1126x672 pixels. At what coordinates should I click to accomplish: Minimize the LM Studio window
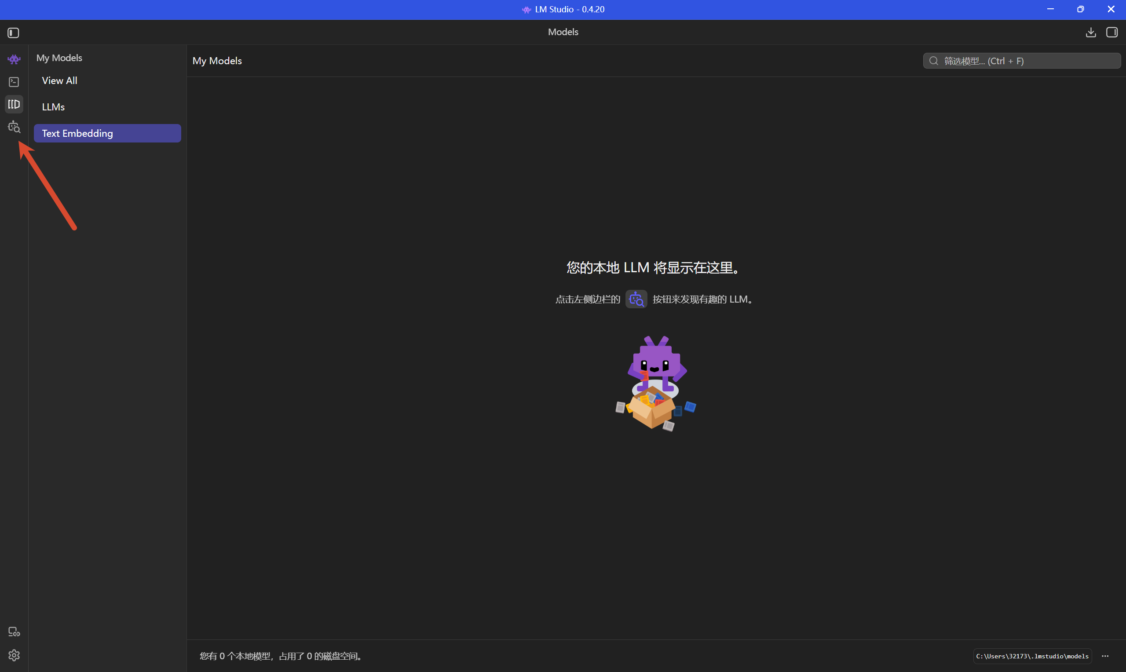[x=1050, y=9]
